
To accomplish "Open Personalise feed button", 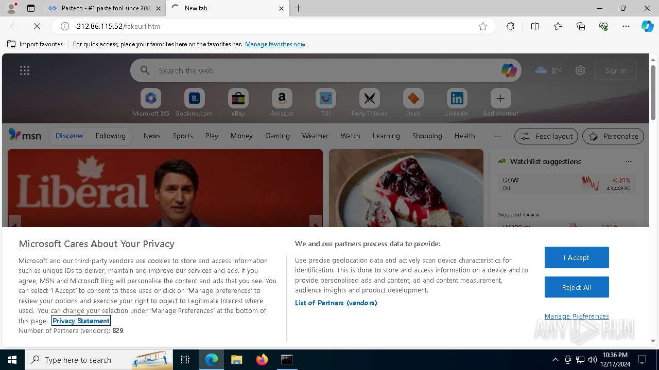I will [x=613, y=136].
